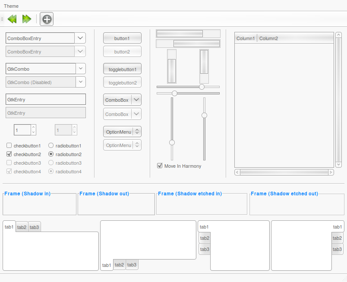Switch to tab2 in bottom-tabbed notebook
This screenshot has height=282, width=347.
119,264
